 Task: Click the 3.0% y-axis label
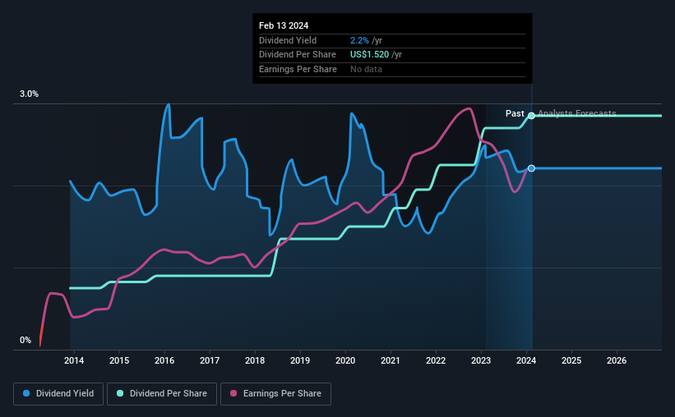point(29,94)
